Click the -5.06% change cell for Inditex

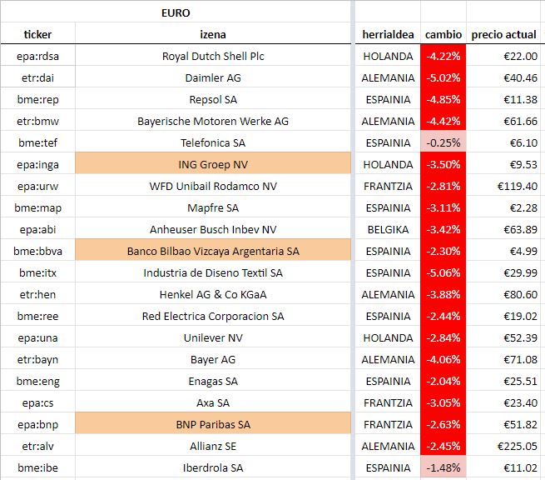point(443,272)
